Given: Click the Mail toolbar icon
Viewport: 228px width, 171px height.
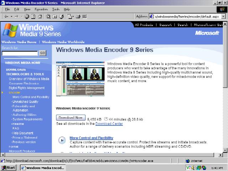Looking at the screenshot, I should point(70,16).
